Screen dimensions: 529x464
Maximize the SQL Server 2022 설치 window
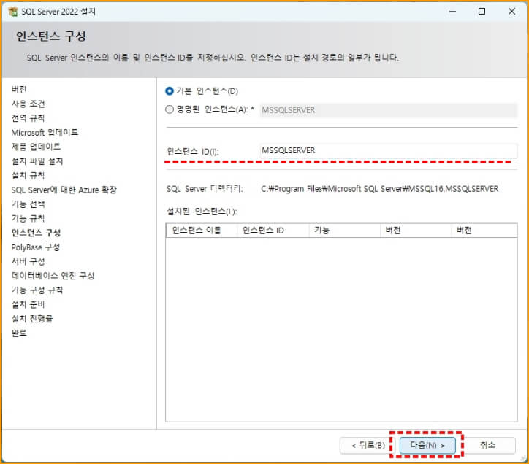[x=482, y=12]
